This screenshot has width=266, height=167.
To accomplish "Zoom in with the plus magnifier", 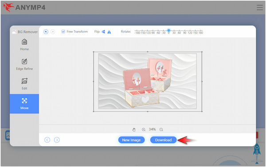I will tap(144, 130).
